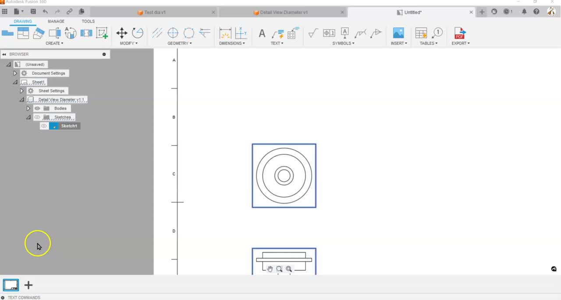Switch to the MANAGE ribbon tab
The height and width of the screenshot is (300, 561).
pyautogui.click(x=56, y=21)
